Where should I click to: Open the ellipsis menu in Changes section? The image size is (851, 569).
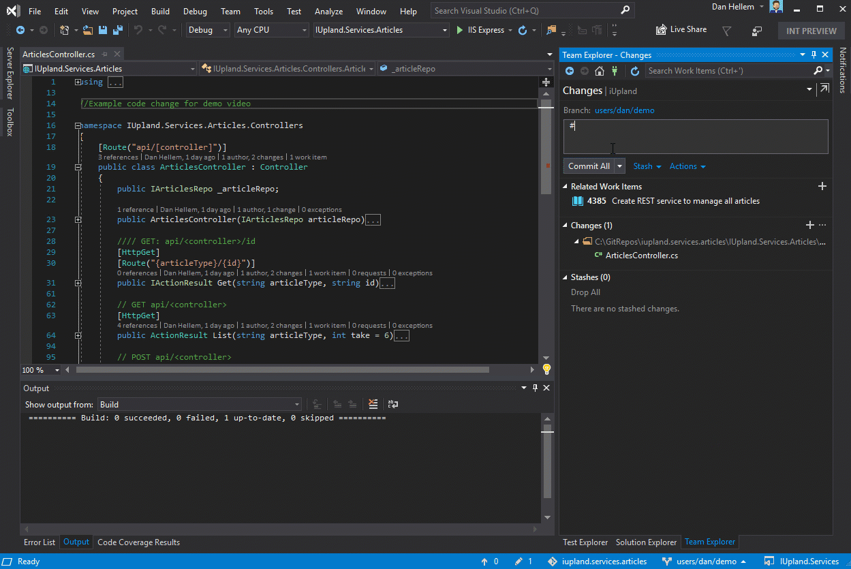pyautogui.click(x=822, y=225)
